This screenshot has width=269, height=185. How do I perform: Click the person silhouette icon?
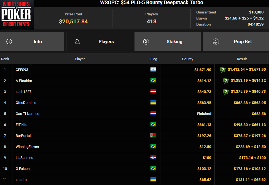[x=77, y=42]
